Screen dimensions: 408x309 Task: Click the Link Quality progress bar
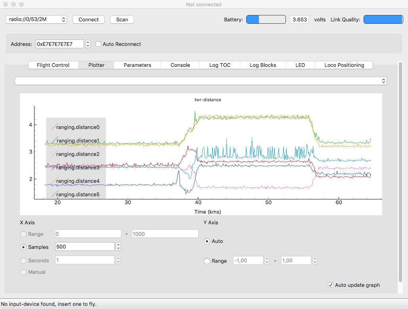pyautogui.click(x=383, y=19)
